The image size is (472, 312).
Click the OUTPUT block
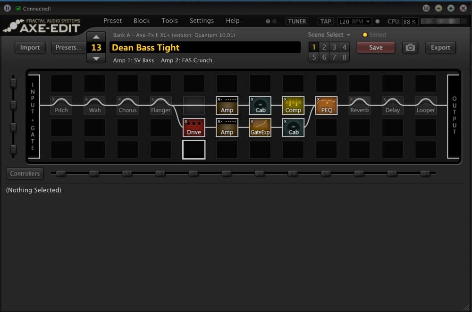click(453, 116)
